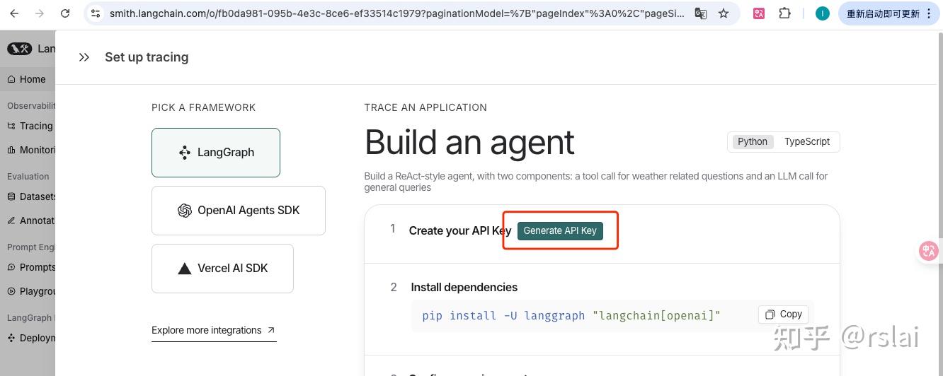Switch code language to Python
943x376 pixels.
pos(752,141)
